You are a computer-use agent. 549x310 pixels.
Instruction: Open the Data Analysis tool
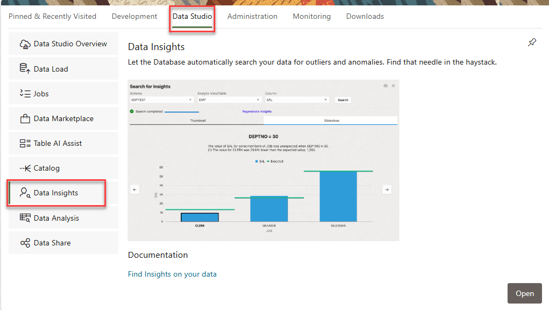(x=57, y=217)
